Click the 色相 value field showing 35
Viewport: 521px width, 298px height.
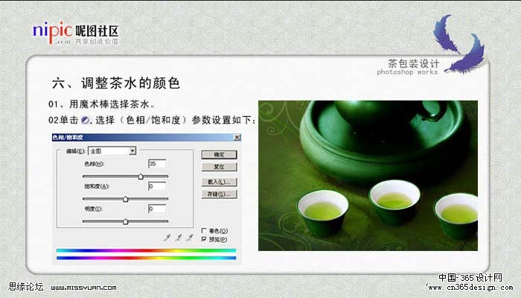pos(157,164)
